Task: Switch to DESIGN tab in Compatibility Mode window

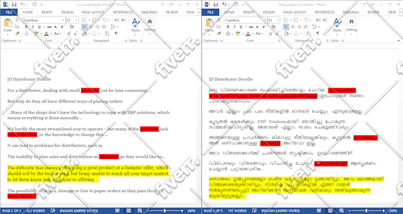Action: [67, 12]
